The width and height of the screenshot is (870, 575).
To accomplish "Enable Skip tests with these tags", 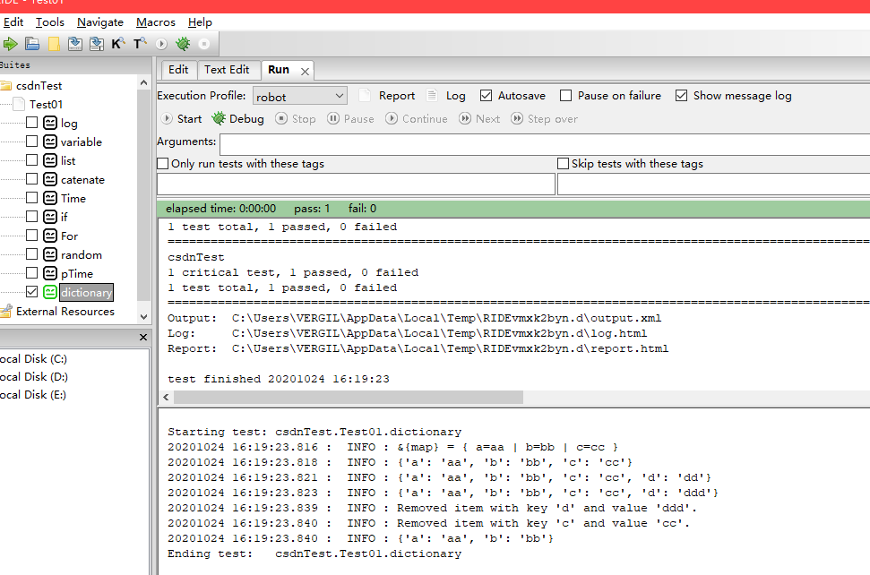I will [563, 164].
